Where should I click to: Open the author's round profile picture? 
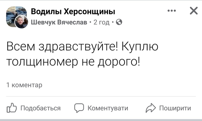coord(21,22)
